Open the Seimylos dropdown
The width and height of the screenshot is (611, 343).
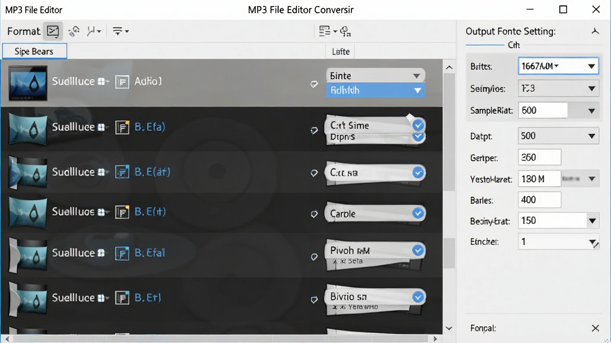pyautogui.click(x=558, y=89)
